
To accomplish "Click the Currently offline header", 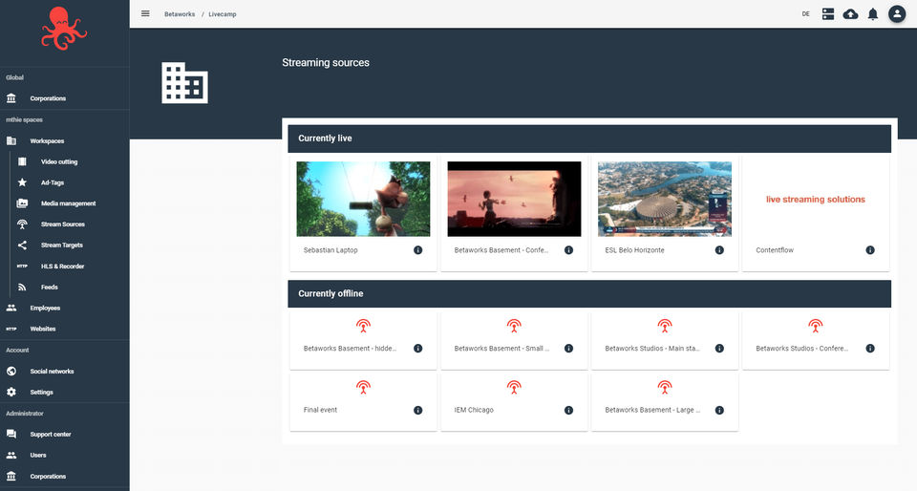I will click(x=589, y=293).
